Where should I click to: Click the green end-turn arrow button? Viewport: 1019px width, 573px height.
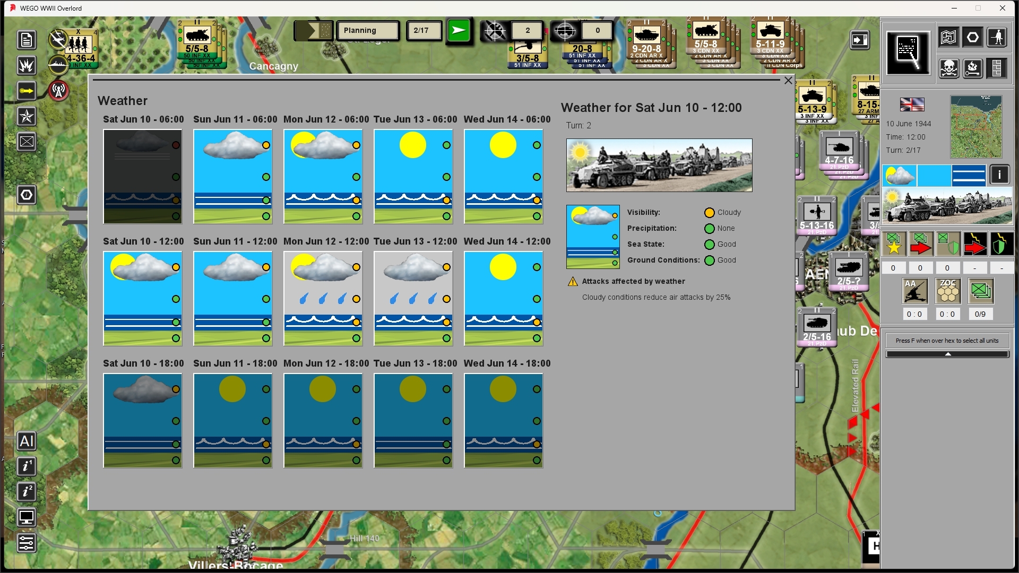point(459,31)
